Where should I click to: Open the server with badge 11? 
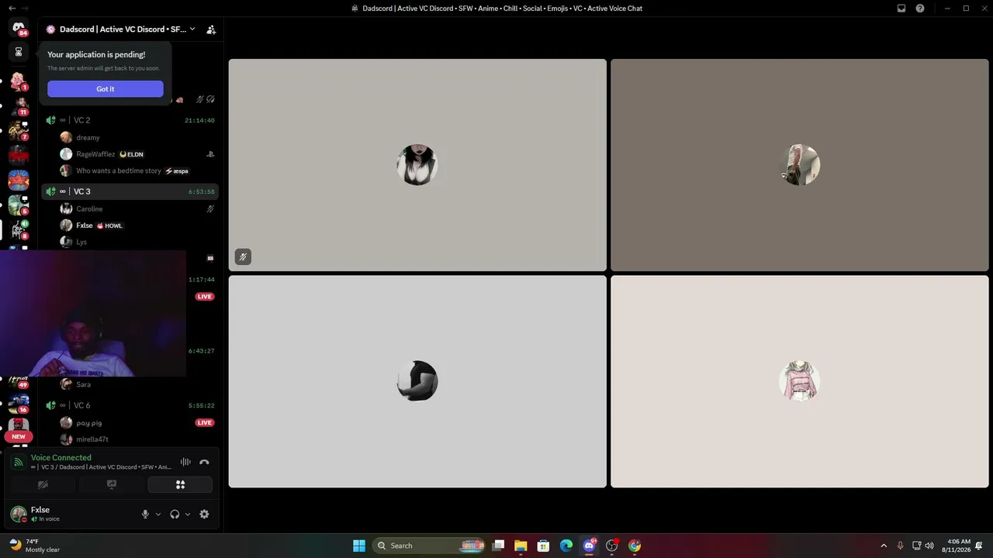19,105
